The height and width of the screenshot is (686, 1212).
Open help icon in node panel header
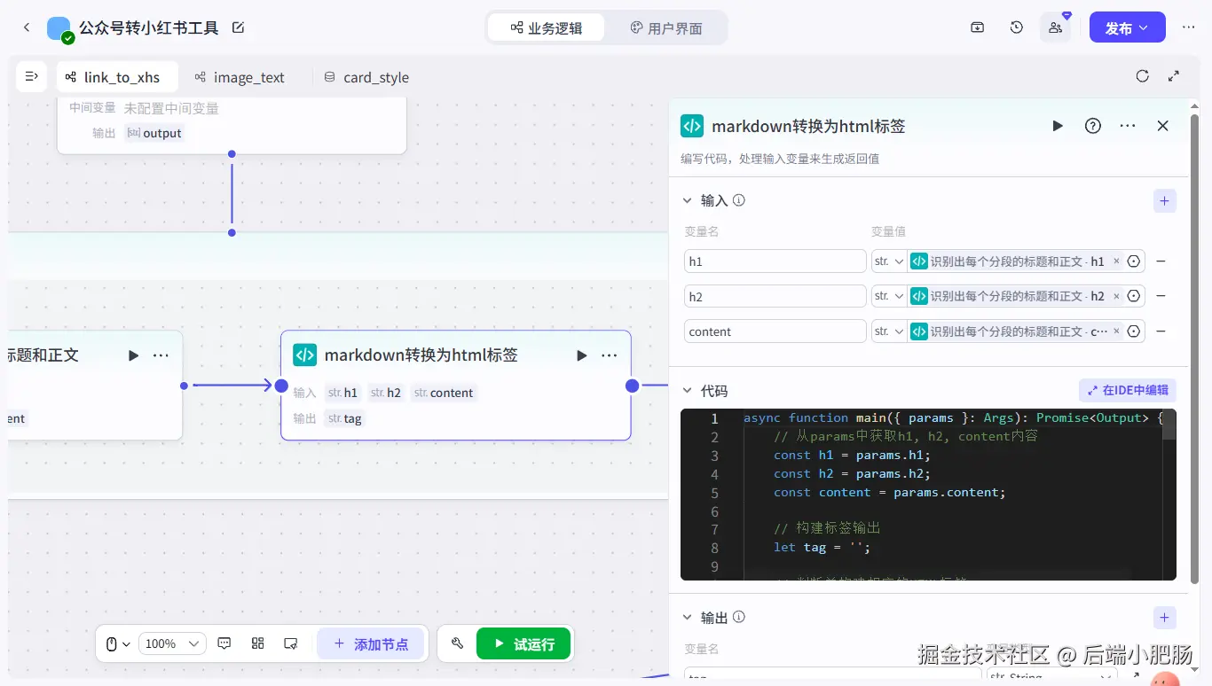(1093, 126)
